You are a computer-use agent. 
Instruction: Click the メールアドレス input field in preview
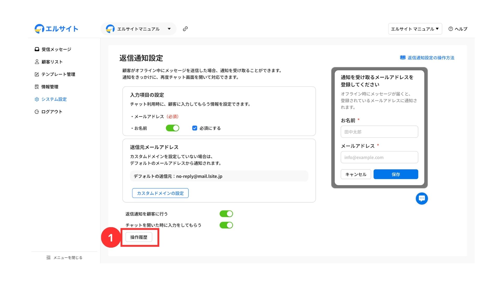tap(379, 157)
